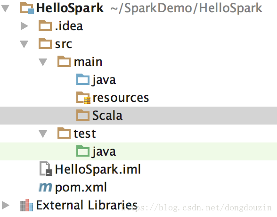277x217 pixels.
Task: Expand the .idea folder arrow
Action: point(24,26)
